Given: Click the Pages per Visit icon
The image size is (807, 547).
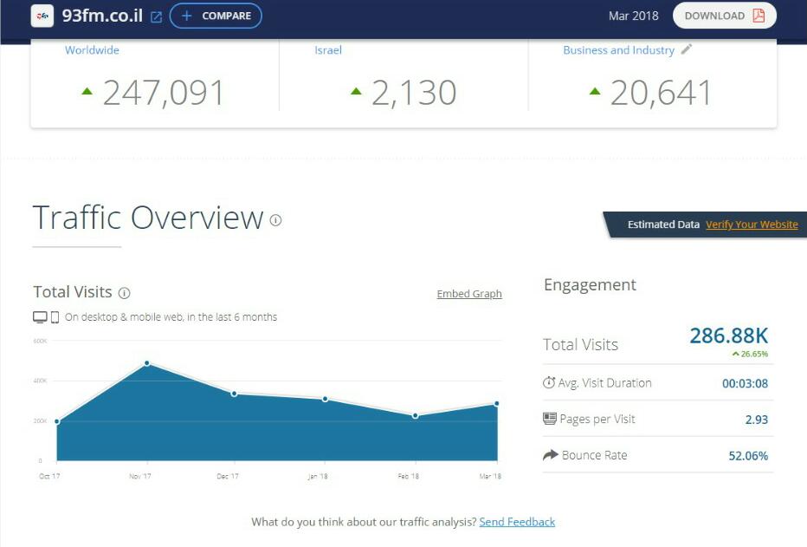Looking at the screenshot, I should pos(549,419).
